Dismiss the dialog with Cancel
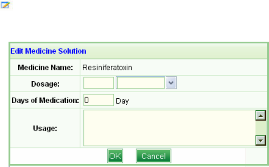 (x=153, y=156)
